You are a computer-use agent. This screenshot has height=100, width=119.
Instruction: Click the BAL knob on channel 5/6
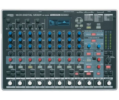tap(50, 53)
